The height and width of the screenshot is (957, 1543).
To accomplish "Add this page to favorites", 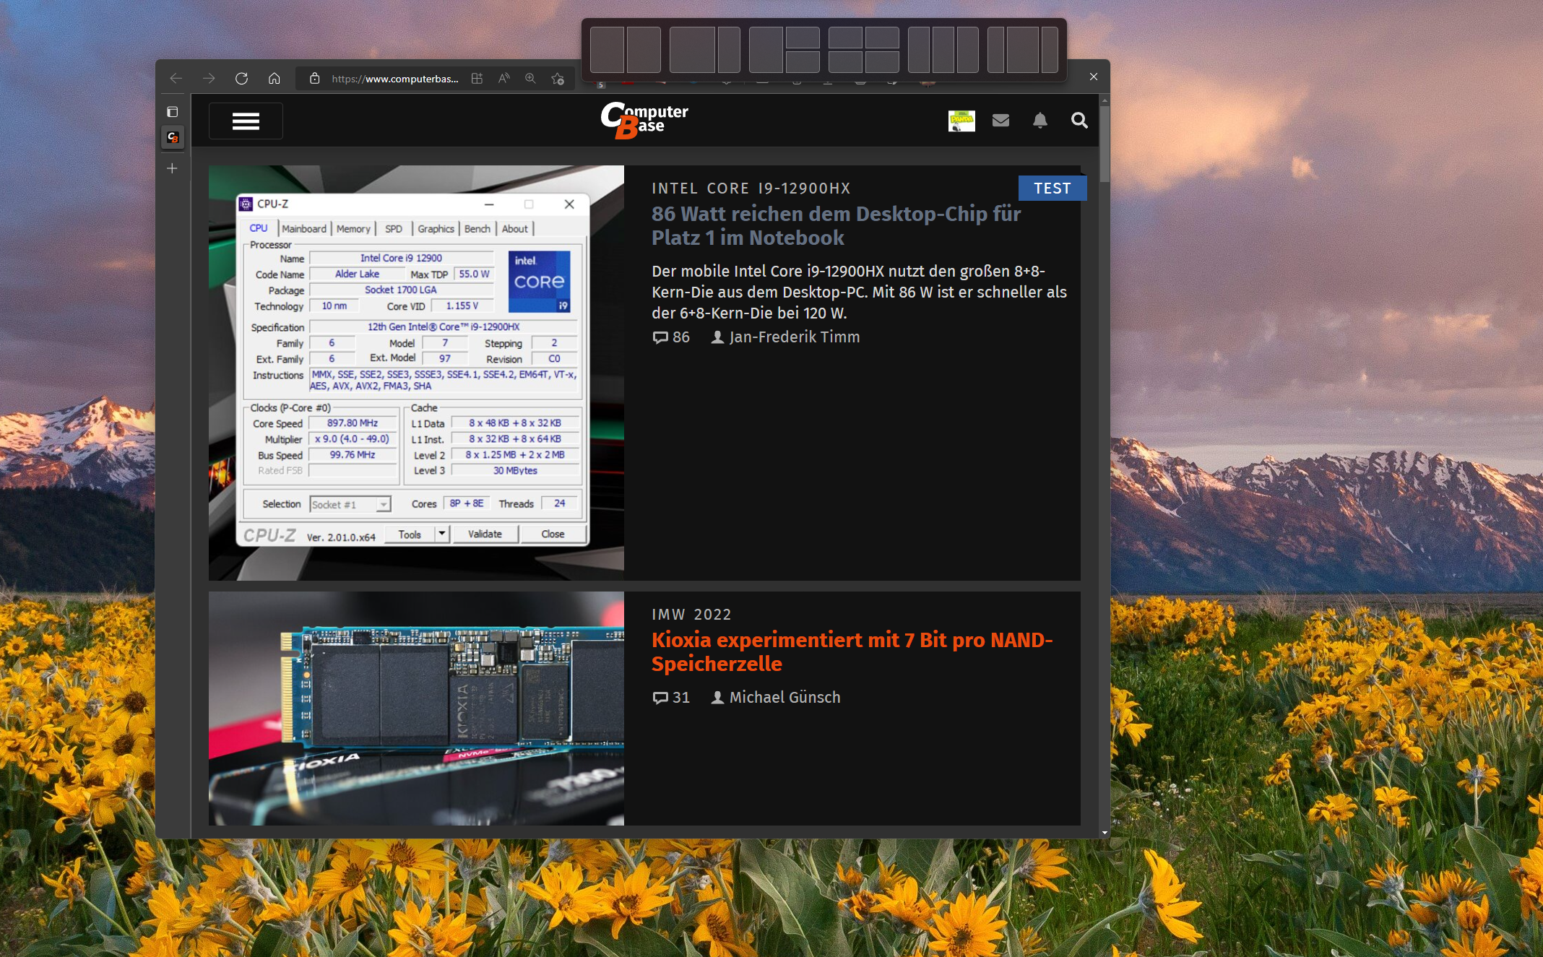I will 558,79.
